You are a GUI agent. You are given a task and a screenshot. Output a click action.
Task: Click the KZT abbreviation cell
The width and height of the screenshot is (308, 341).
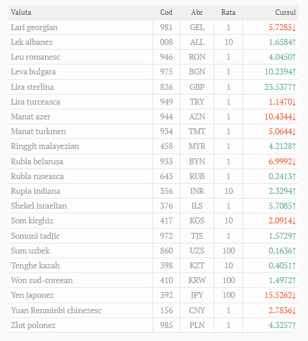[197, 265]
